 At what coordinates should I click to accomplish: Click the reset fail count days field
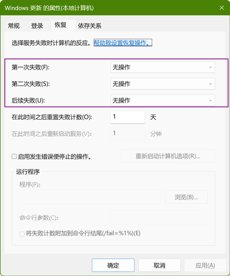click(128, 117)
